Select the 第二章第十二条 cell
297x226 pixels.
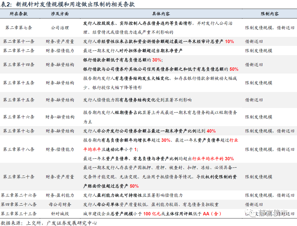[x=18, y=51]
